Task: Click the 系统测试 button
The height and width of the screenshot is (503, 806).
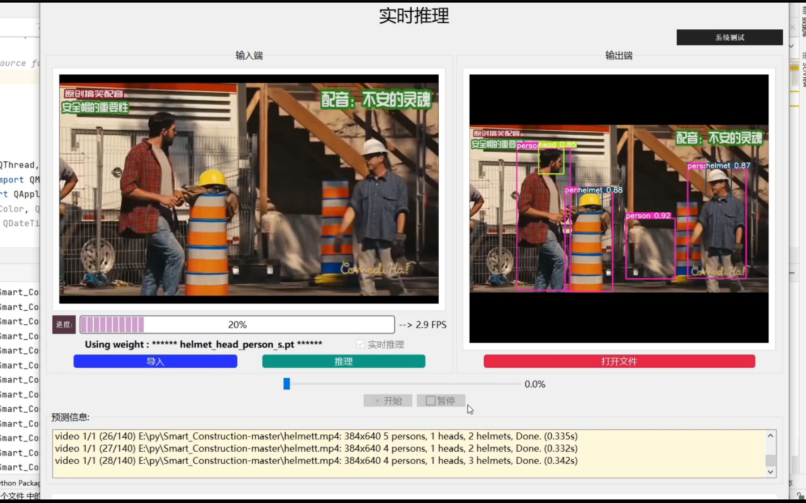Action: coord(729,37)
